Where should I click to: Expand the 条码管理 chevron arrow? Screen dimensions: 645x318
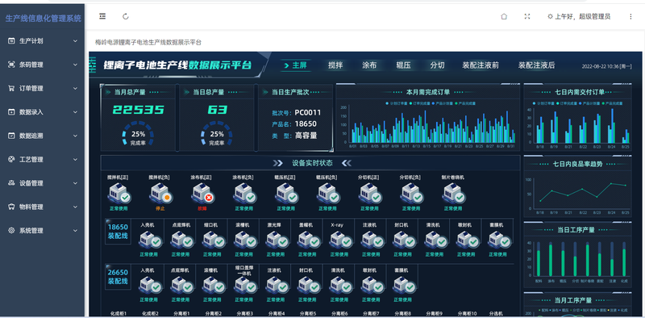75,65
